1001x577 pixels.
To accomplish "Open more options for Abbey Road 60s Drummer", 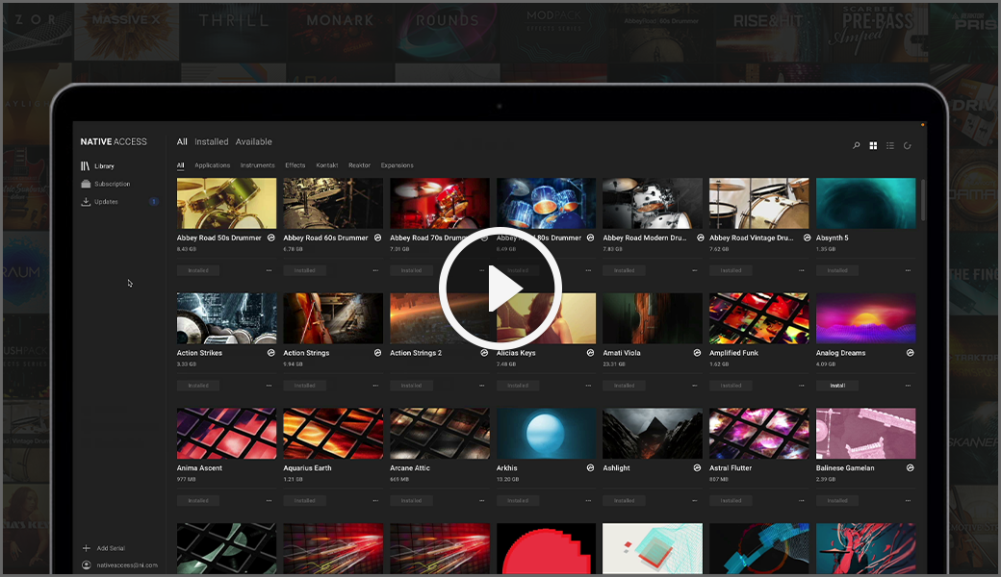I will (375, 270).
